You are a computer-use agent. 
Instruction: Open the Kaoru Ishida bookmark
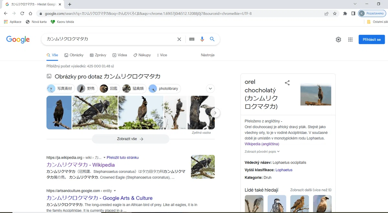point(62,22)
